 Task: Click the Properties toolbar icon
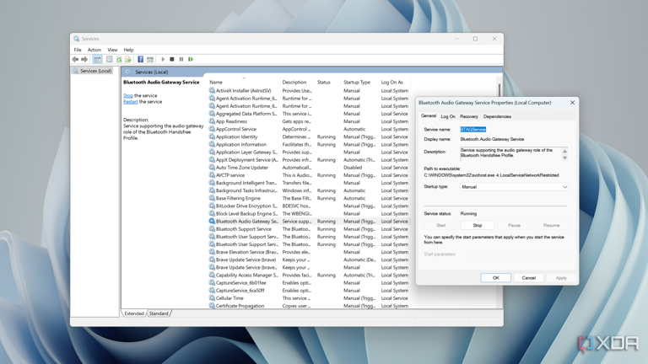tap(110, 60)
